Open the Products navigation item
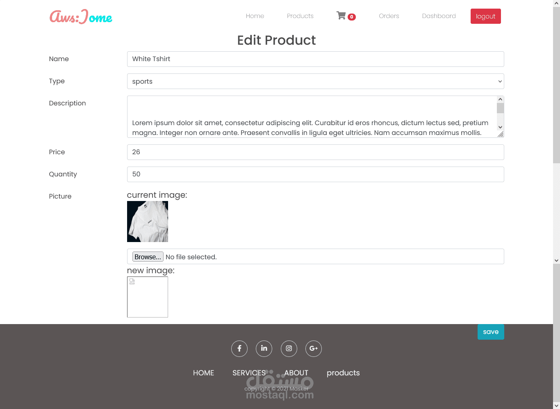The height and width of the screenshot is (409, 560). 300,16
